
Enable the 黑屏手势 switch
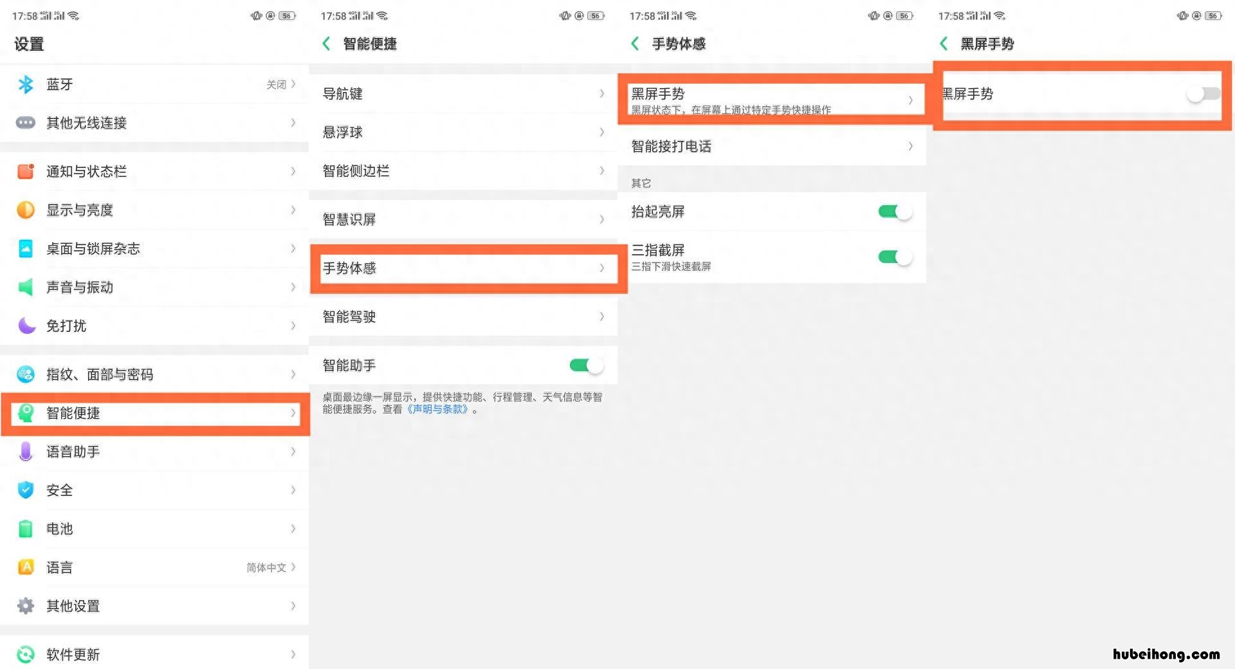1203,94
